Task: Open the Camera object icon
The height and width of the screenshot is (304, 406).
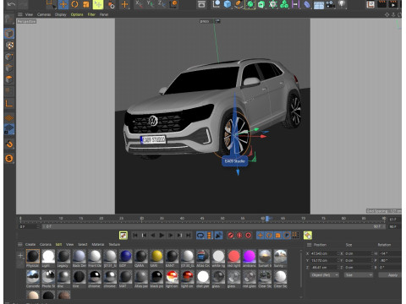Action: pos(330,4)
